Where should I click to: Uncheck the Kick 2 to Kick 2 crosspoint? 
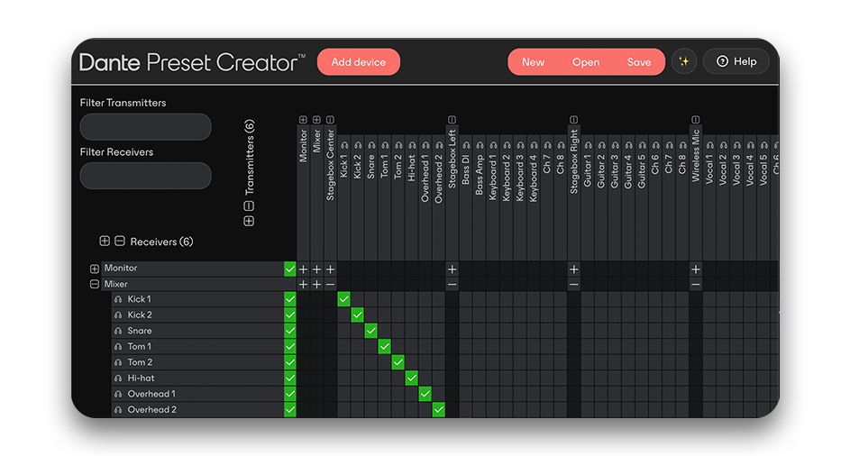pyautogui.click(x=357, y=315)
